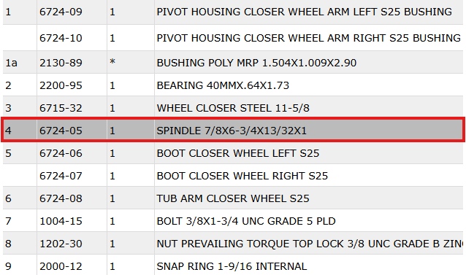Click the highlighted part number 6724-05
Screen dimensions: 466x275
pos(61,131)
